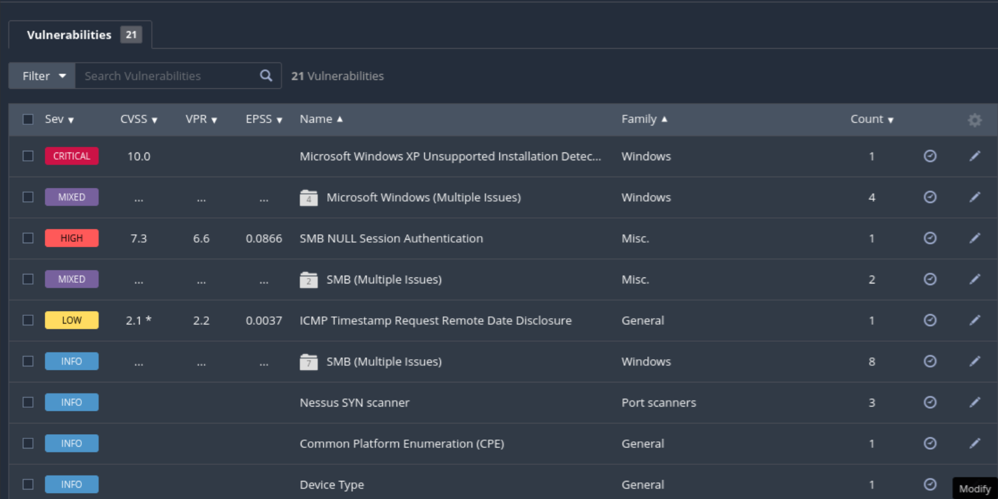Click the pencil icon for the ICMP Timestamp row
Screen dimensions: 998x499
point(975,320)
